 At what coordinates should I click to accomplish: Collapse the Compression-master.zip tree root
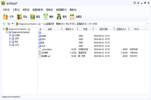pyautogui.click(x=4, y=29)
